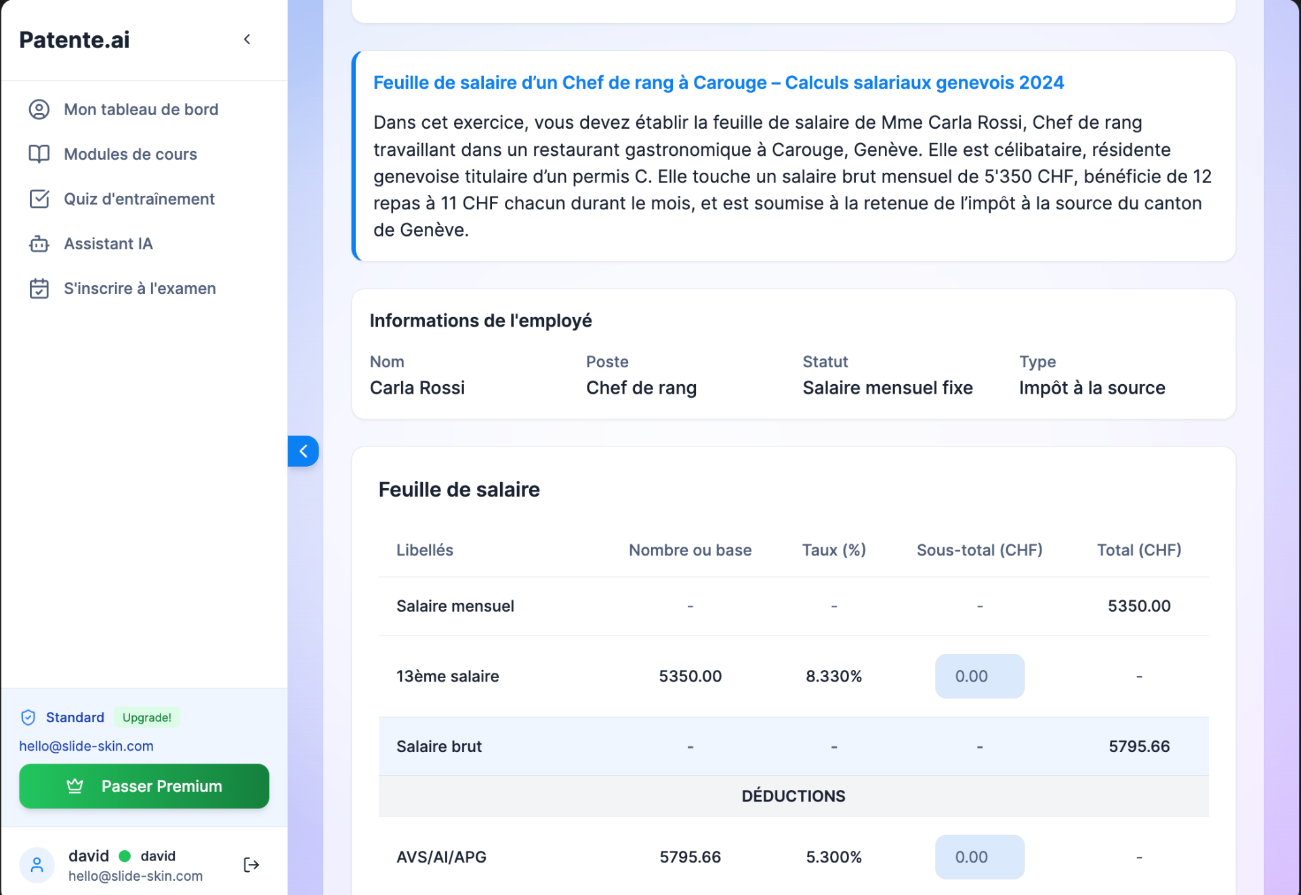Image resolution: width=1301 pixels, height=895 pixels.
Task: Click the AVS/AI/APG sous-total input field
Action: pyautogui.click(x=979, y=857)
